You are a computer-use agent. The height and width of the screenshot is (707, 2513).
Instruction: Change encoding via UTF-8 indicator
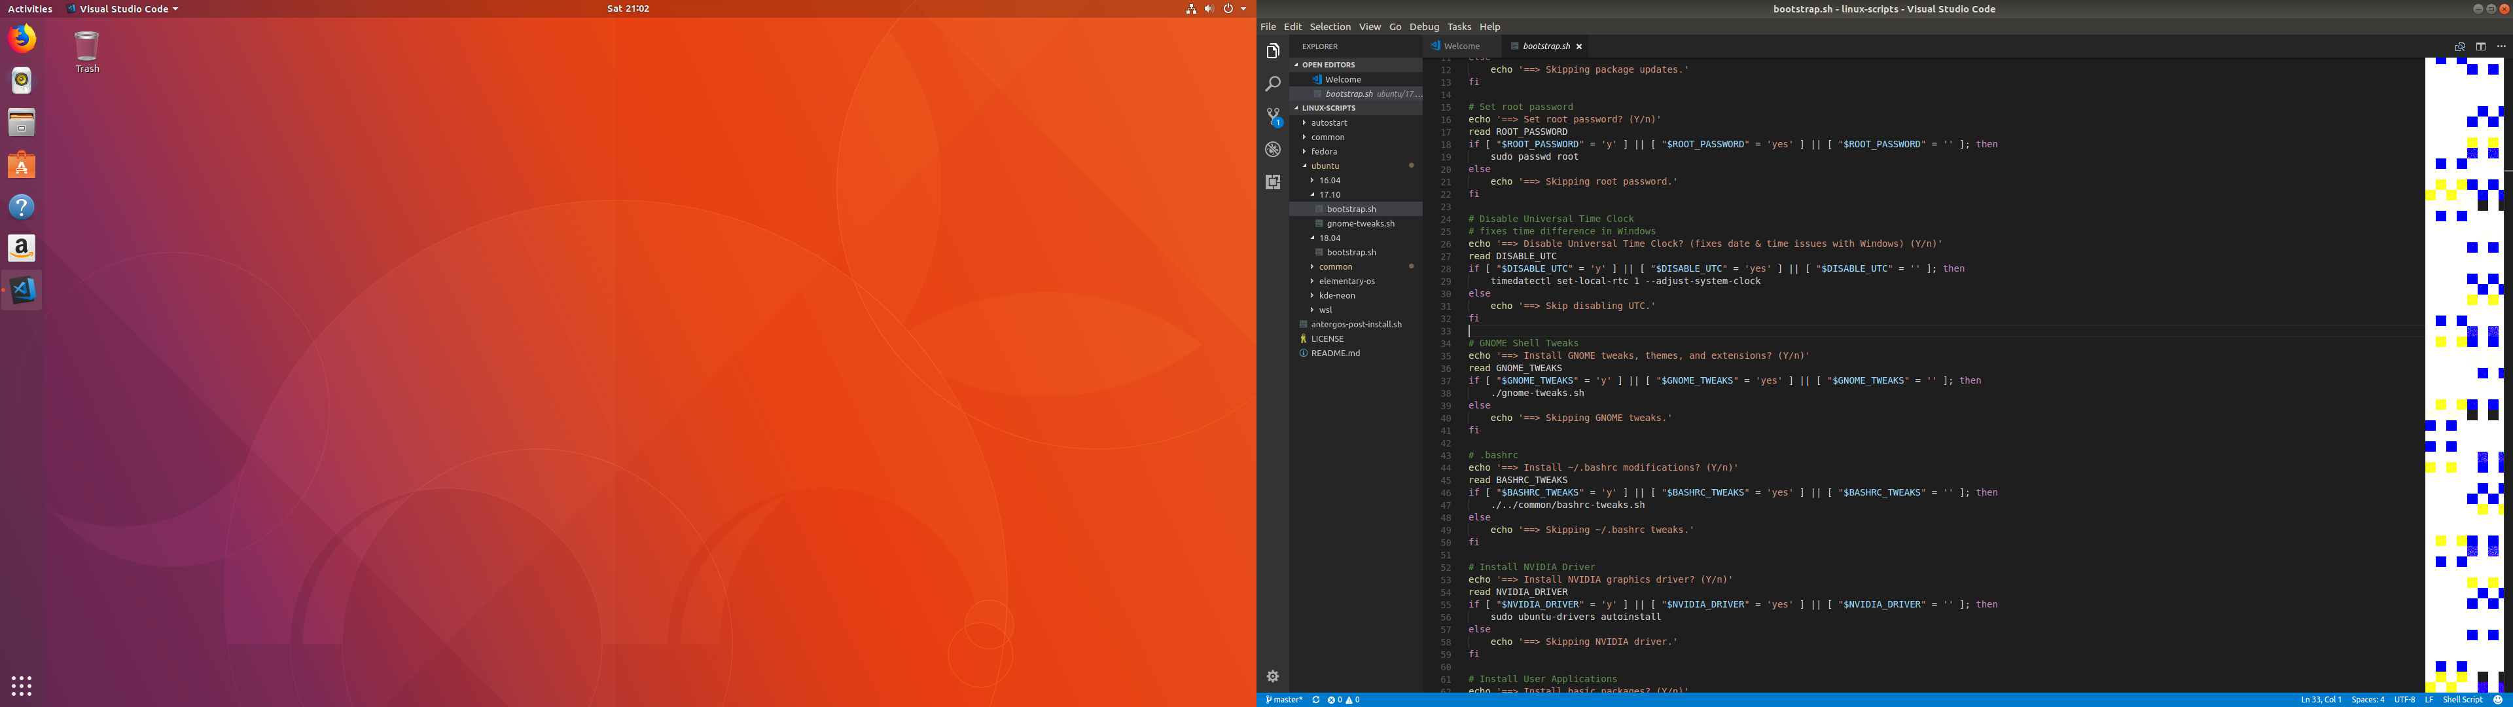click(x=2404, y=699)
